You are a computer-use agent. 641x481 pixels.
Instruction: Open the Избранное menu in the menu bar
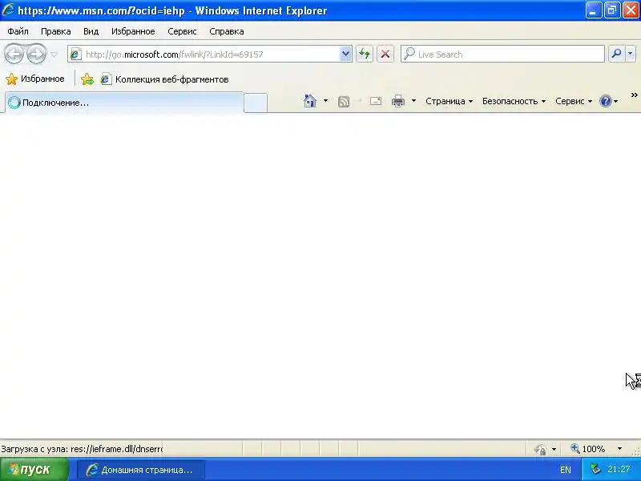(133, 31)
